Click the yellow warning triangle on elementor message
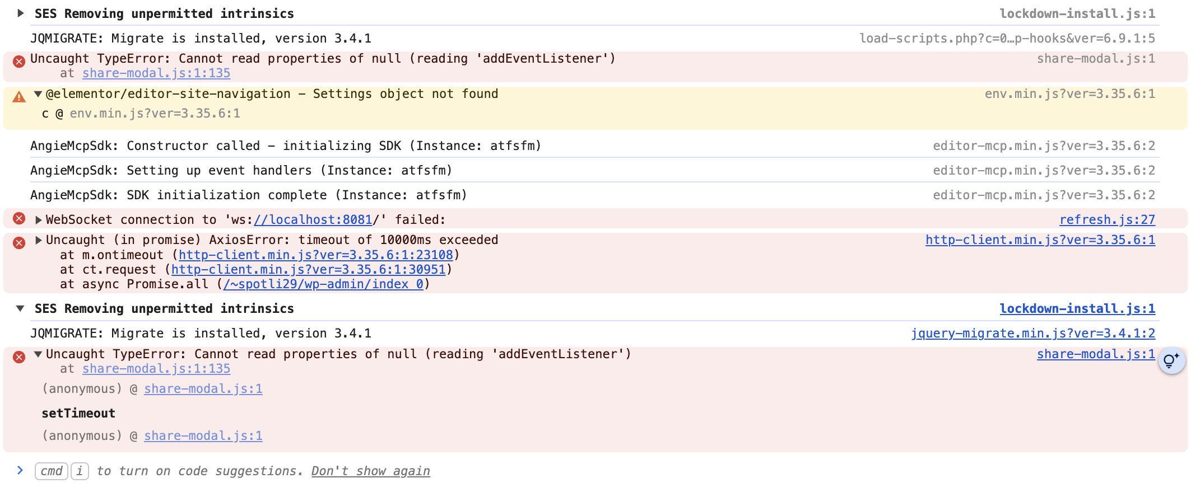The width and height of the screenshot is (1191, 497). click(19, 97)
